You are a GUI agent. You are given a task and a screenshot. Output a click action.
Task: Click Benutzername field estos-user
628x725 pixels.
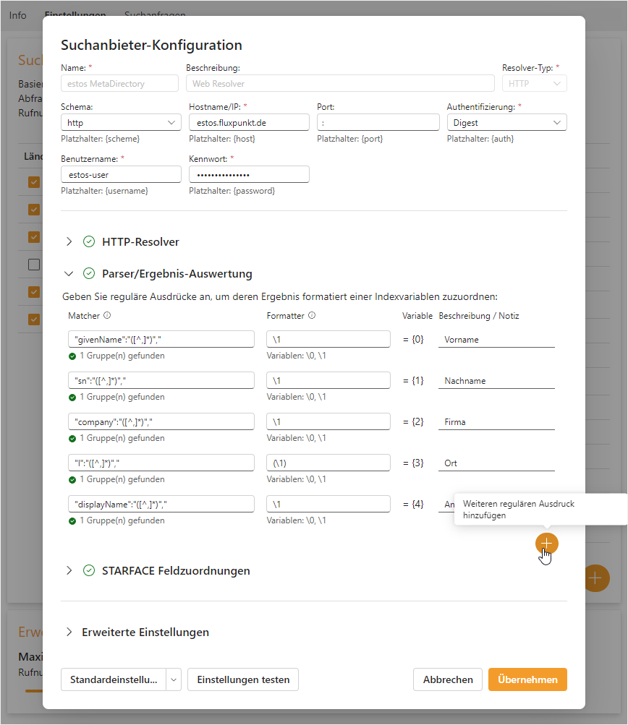coord(121,175)
